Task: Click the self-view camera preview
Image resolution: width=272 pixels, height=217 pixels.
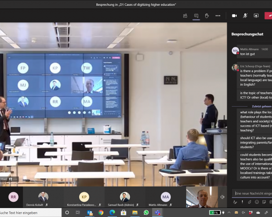Action: click(202, 197)
